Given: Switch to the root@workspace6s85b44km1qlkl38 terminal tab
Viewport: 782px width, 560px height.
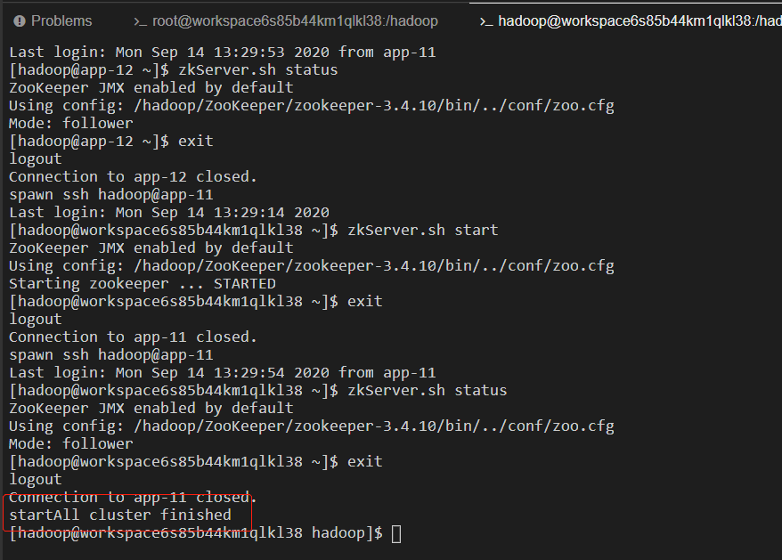Looking at the screenshot, I should pos(285,21).
